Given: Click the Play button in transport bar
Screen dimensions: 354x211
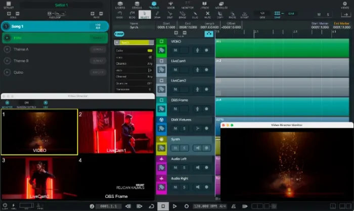Looking at the screenshot, I should coord(175,206).
